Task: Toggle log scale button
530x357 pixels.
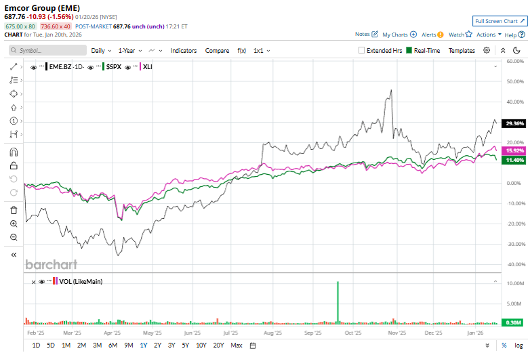Action: (519, 345)
